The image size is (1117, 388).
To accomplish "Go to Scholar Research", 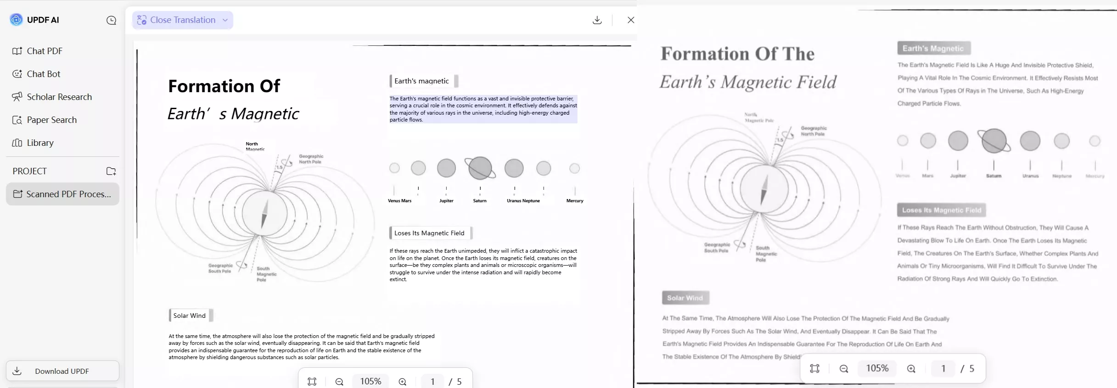I will (52, 97).
